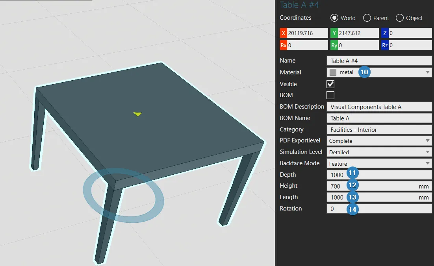
Task: Click callout badge 13 on the Length row
Action: pos(352,197)
